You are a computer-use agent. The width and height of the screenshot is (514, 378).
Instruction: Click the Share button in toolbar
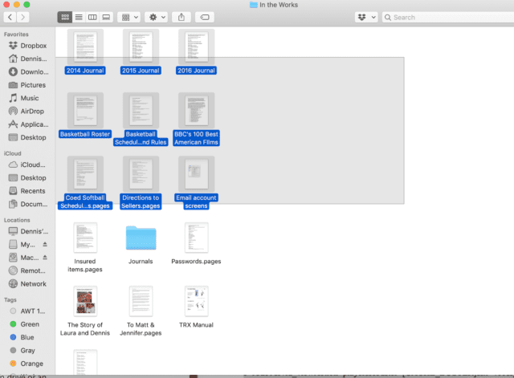pyautogui.click(x=181, y=17)
